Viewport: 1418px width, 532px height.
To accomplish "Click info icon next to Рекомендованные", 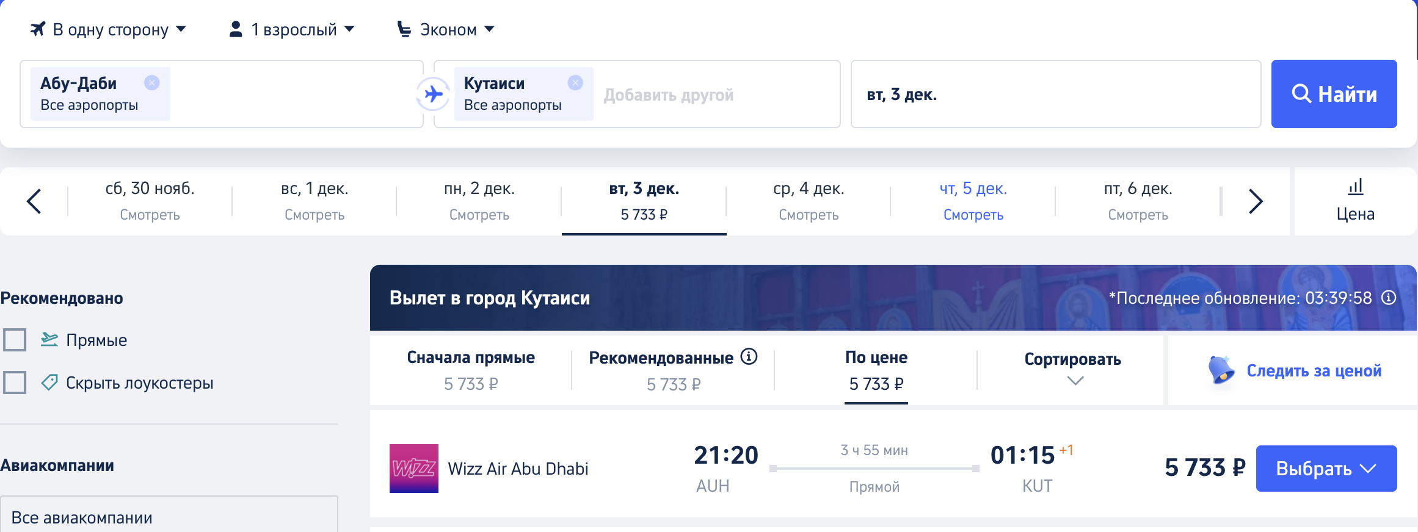I will pyautogui.click(x=749, y=356).
